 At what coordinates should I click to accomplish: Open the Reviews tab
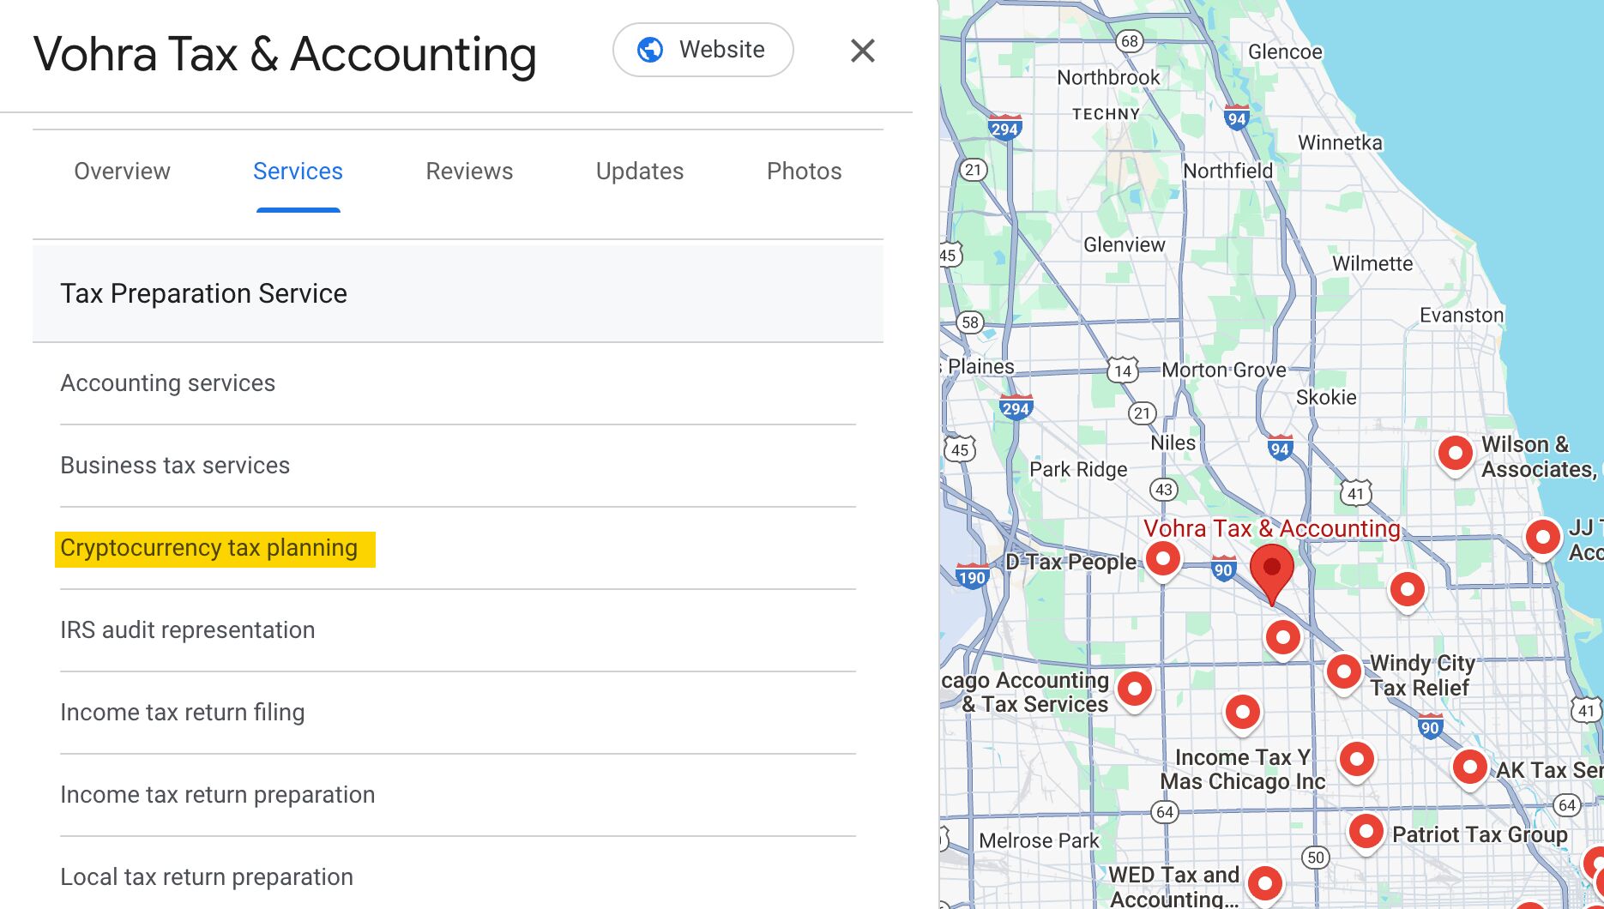point(469,172)
